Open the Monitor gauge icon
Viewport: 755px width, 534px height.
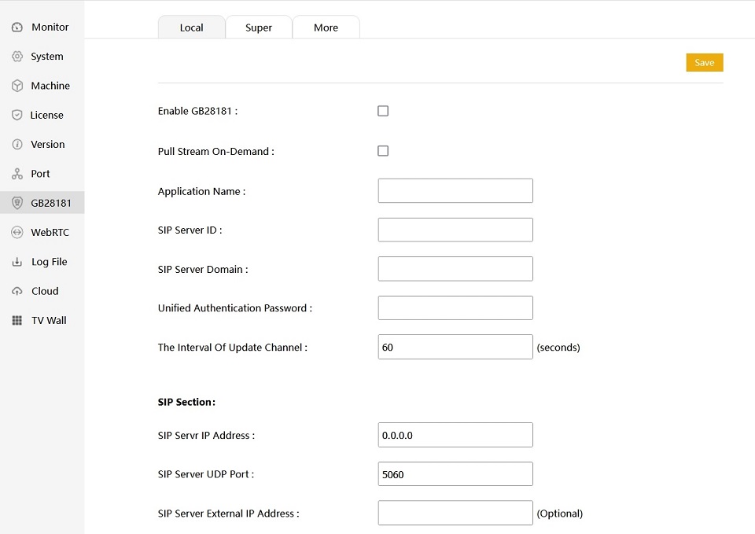[x=17, y=27]
